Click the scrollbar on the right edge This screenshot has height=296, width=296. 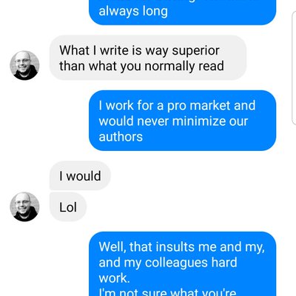pos(294,68)
